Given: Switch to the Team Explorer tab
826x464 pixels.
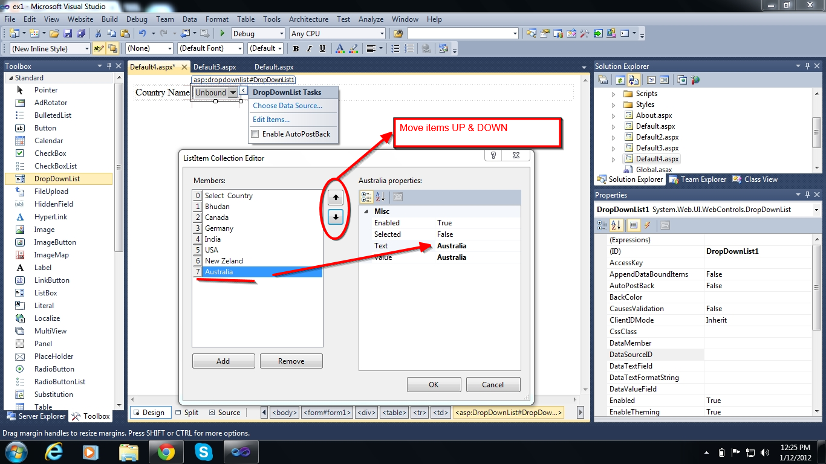Looking at the screenshot, I should pyautogui.click(x=698, y=179).
